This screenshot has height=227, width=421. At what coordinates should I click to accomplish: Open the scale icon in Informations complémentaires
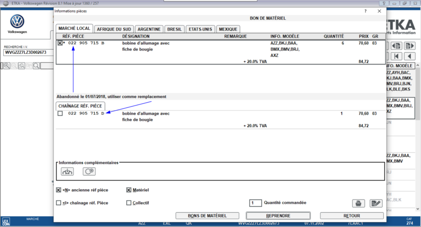(67, 171)
